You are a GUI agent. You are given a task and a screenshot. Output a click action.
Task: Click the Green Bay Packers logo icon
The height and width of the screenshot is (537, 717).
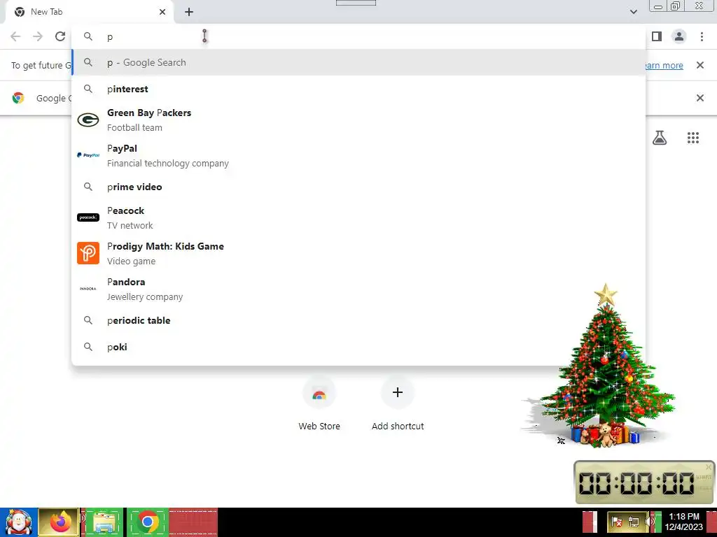(x=88, y=120)
